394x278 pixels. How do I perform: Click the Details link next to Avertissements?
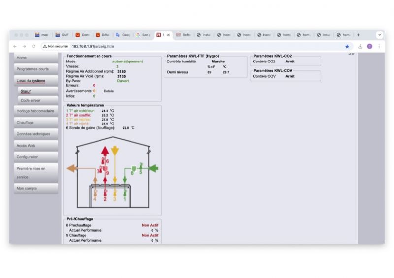[109, 91]
